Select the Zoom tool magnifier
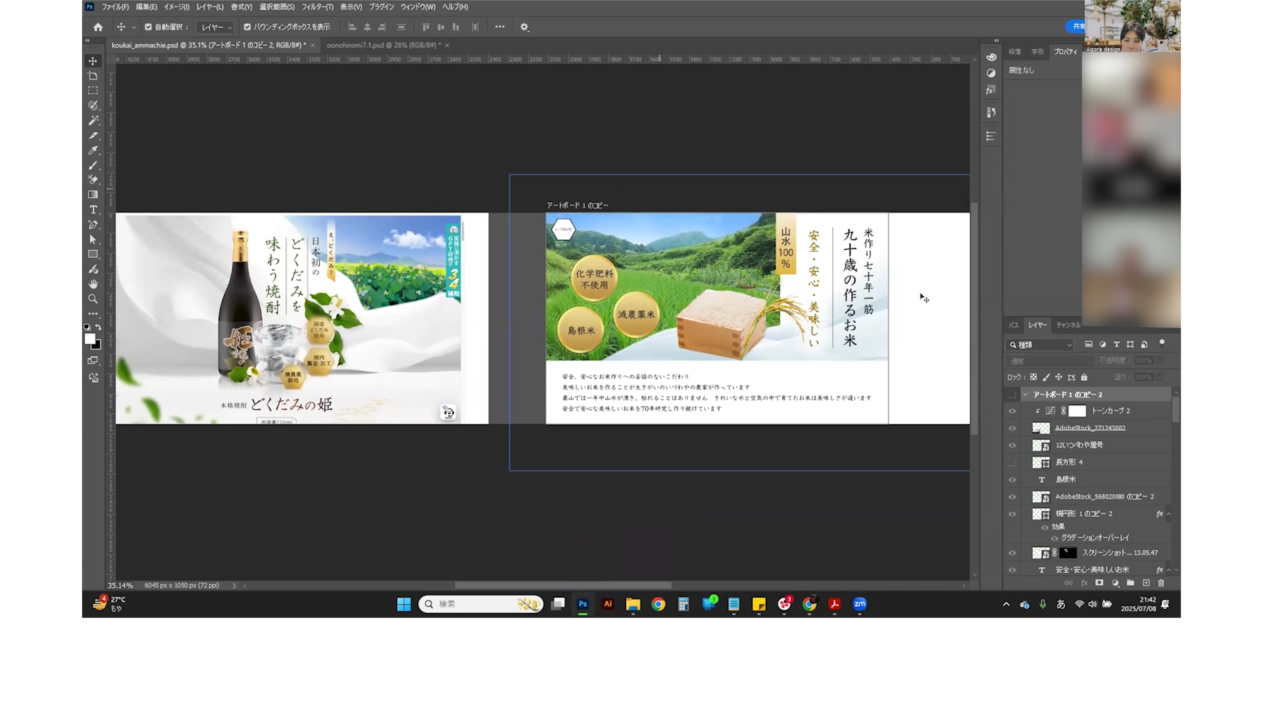The height and width of the screenshot is (710, 1263). click(x=93, y=299)
